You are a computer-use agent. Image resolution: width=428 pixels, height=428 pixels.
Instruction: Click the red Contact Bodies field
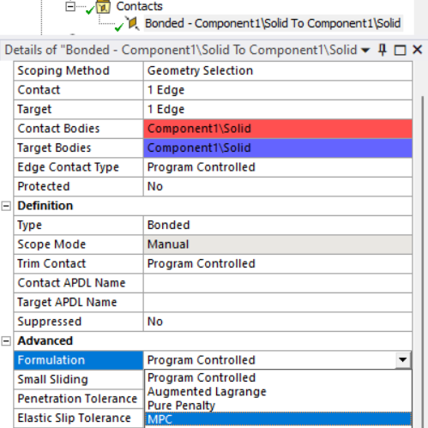click(278, 129)
